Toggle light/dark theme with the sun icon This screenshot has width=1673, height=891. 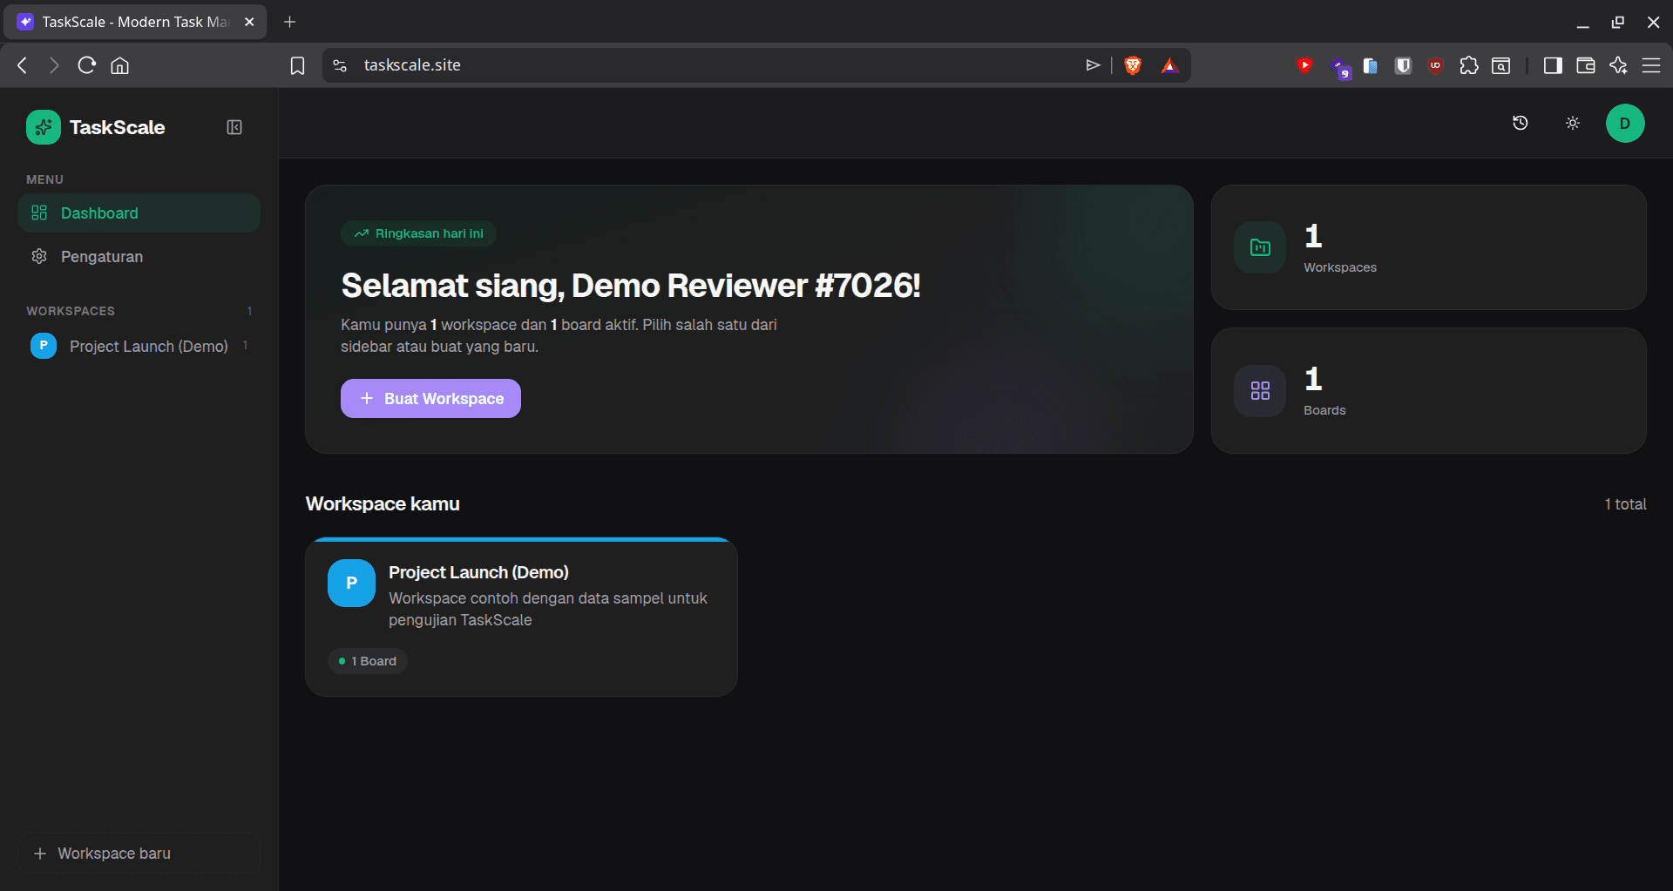(x=1573, y=123)
